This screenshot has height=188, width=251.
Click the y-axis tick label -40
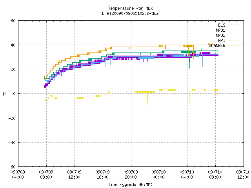coord(12,143)
